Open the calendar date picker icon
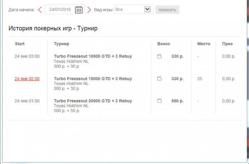Screen dimensions: 249x164 click(79, 10)
